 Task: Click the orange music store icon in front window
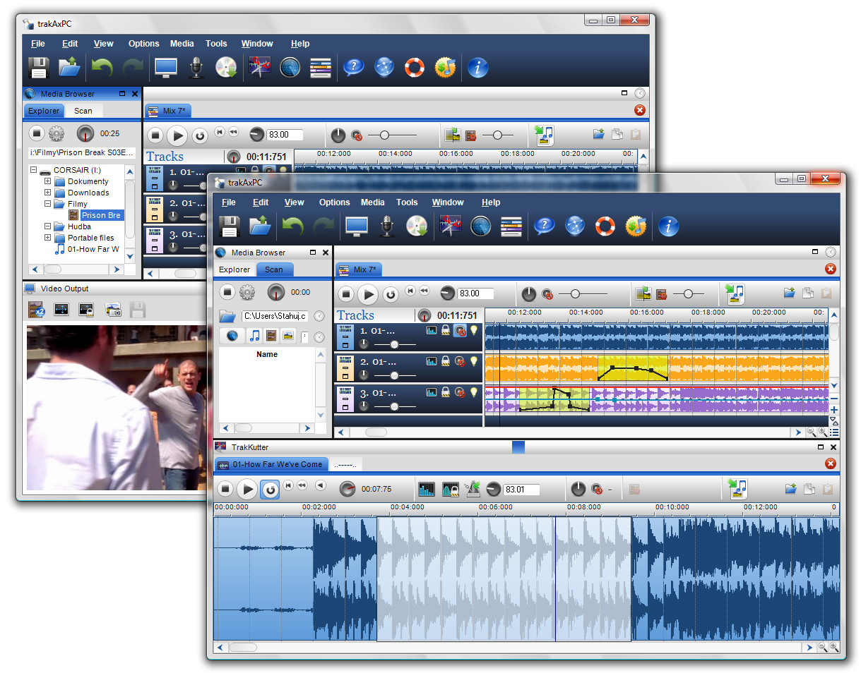[636, 226]
